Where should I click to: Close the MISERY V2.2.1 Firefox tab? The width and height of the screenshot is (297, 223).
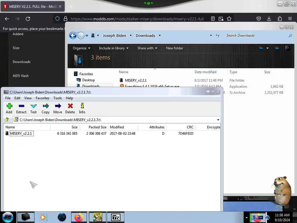(x=60, y=6)
